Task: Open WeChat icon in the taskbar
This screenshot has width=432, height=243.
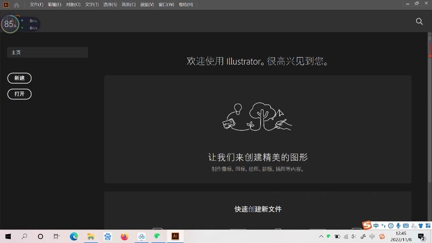Action: coord(158,237)
